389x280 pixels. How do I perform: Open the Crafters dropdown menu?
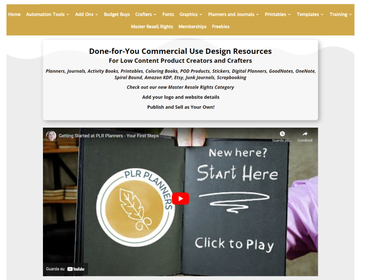[146, 14]
